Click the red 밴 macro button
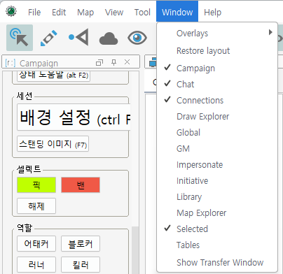The width and height of the screenshot is (283, 274). tap(81, 185)
